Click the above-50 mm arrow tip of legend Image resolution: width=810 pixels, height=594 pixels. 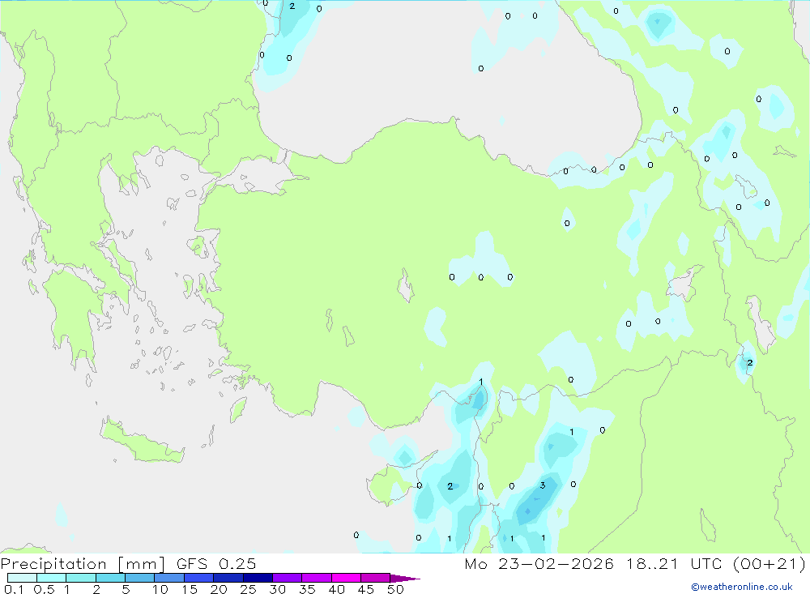point(404,578)
